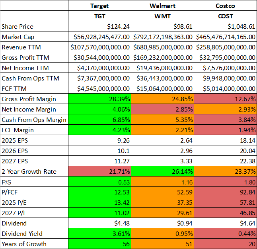
Task: Select Costco market cap $465,476,714,165.00
Action: pos(226,37)
